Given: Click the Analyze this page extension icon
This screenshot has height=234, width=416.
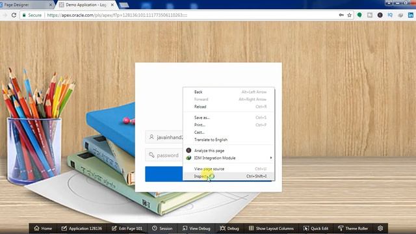Looking at the screenshot, I should point(188,150).
